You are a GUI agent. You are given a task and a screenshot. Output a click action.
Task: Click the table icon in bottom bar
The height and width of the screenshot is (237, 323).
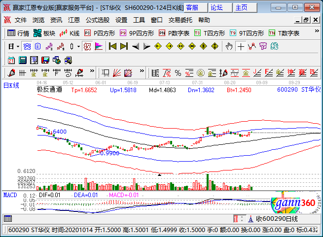point(8,219)
